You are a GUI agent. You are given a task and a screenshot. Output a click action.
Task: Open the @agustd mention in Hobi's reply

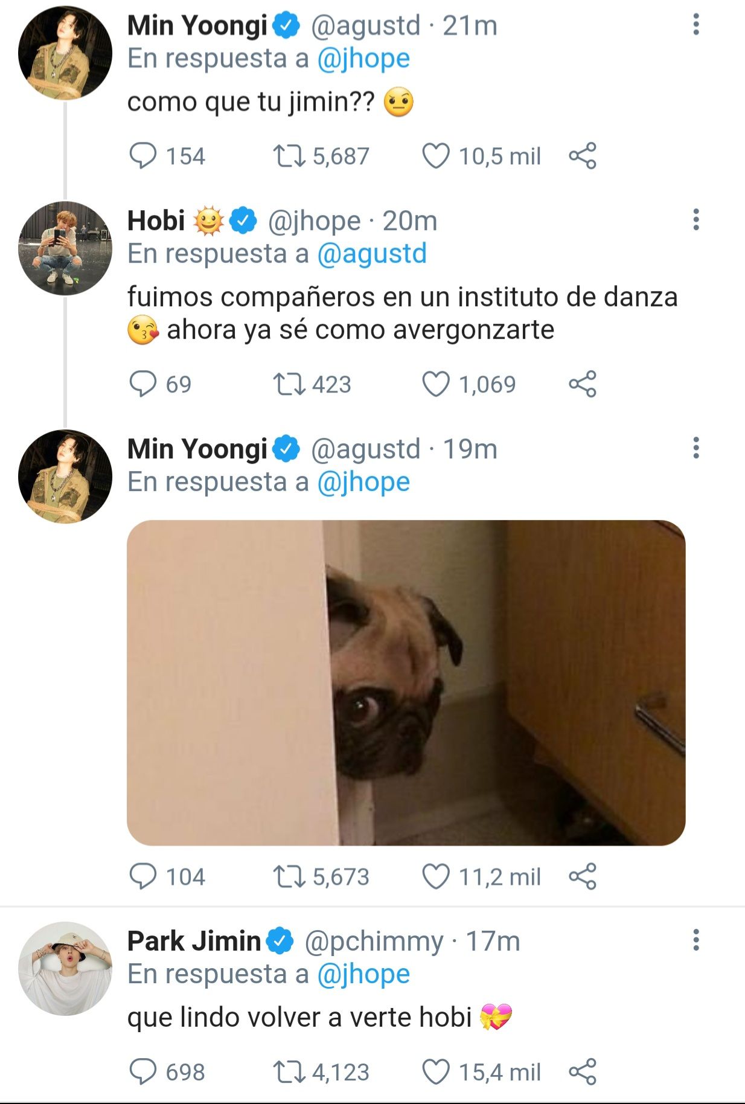[371, 254]
